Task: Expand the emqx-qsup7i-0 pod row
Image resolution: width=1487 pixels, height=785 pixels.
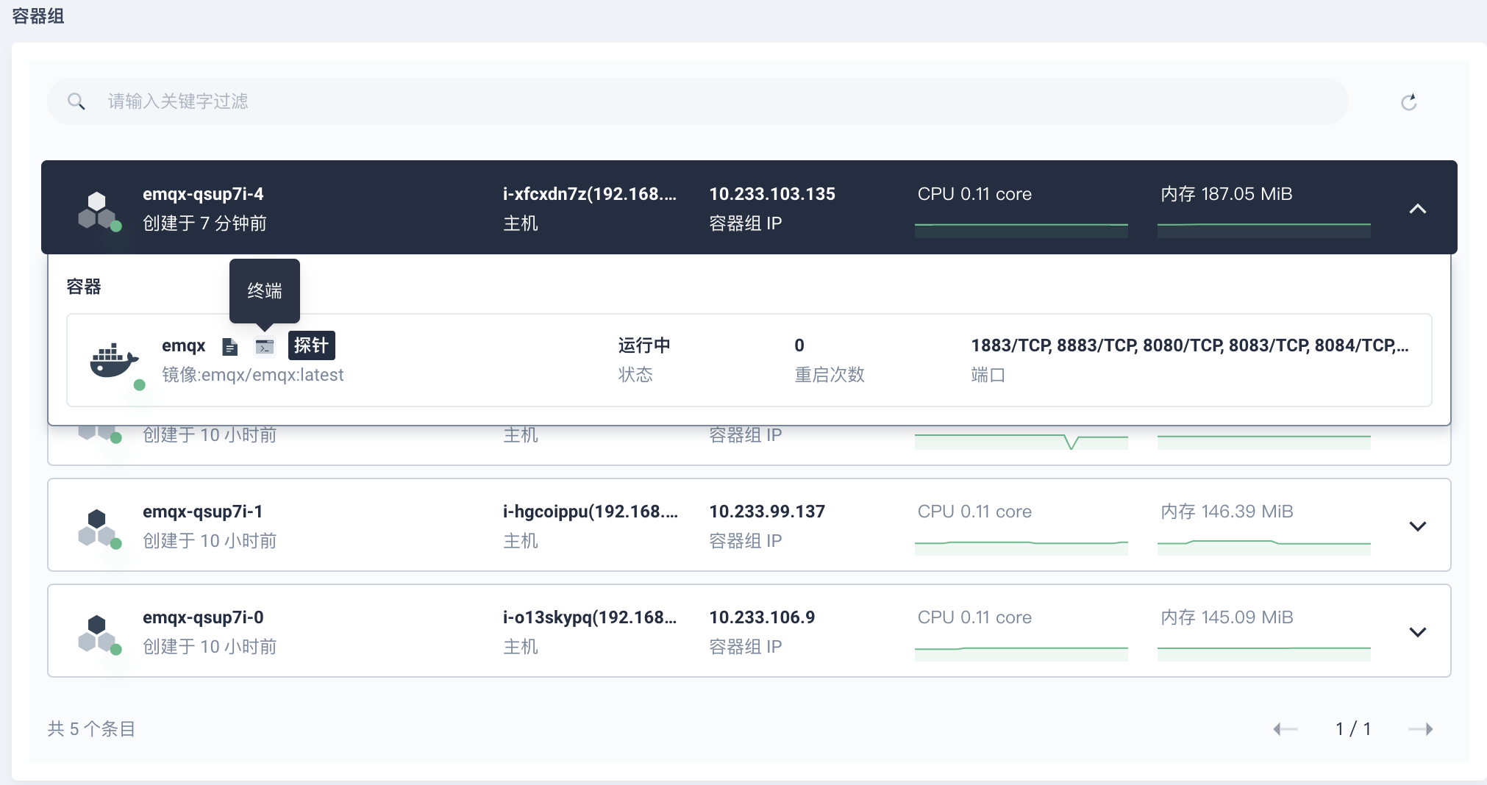Action: 1418,632
